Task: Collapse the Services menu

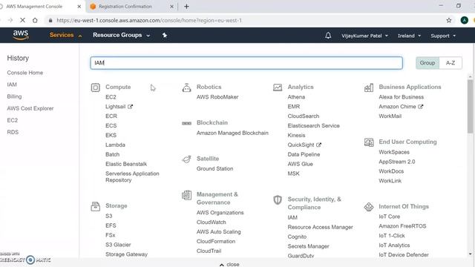Action: pos(66,35)
